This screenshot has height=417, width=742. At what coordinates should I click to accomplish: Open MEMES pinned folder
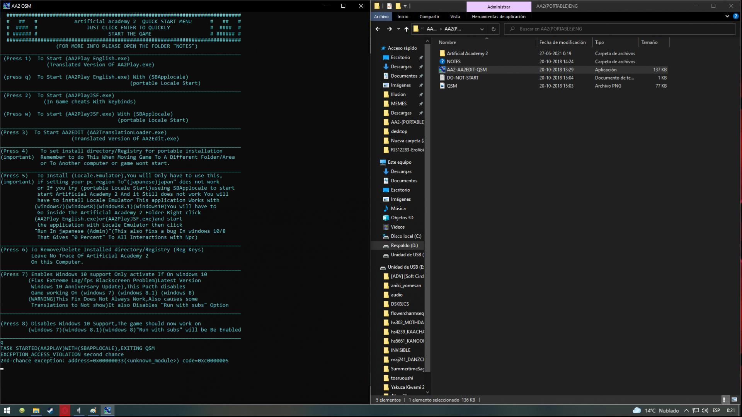[398, 104]
